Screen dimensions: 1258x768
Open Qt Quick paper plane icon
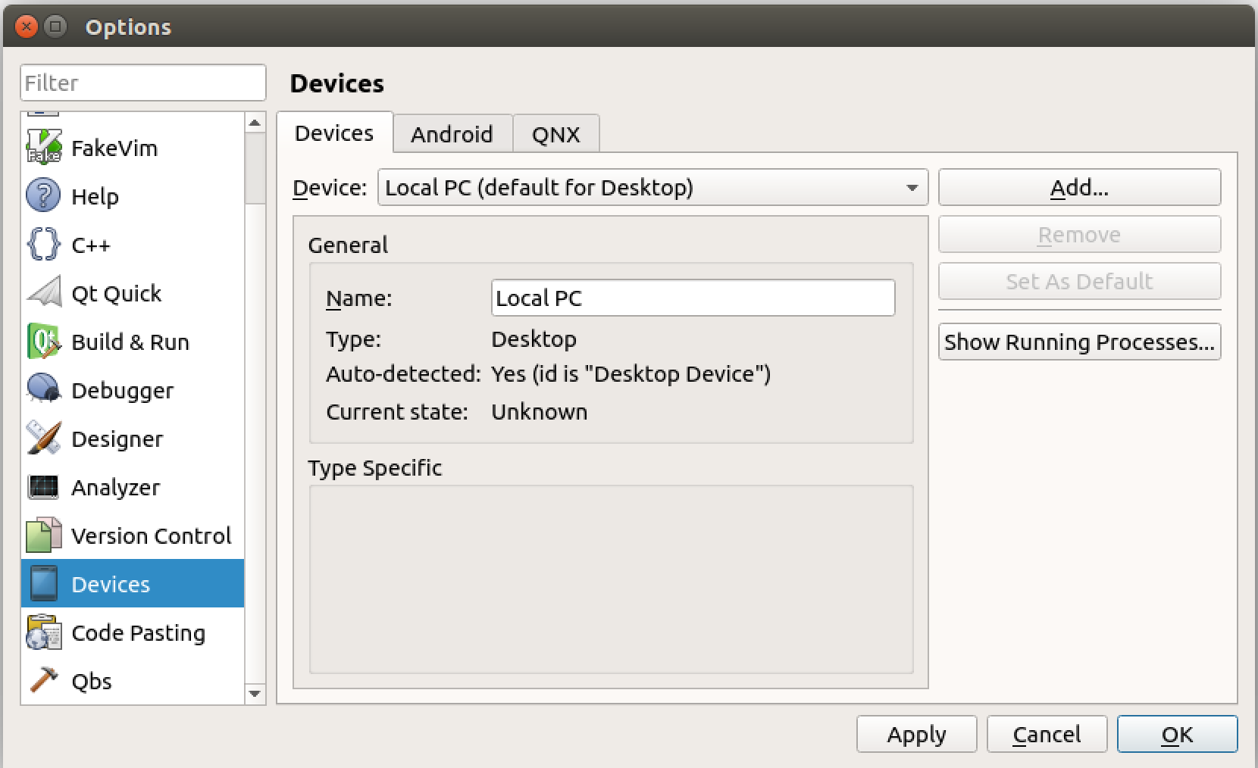(43, 292)
